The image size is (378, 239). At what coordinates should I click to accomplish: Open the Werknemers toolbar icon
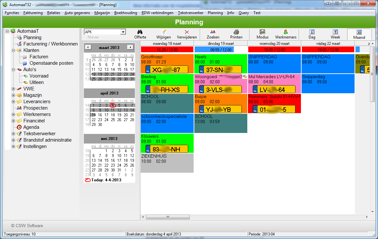[x=286, y=32]
